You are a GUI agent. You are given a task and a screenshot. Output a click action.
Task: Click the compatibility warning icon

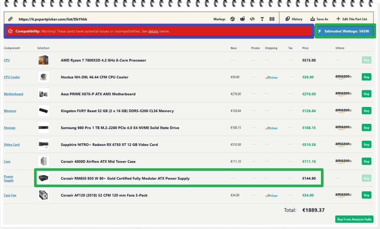10,31
